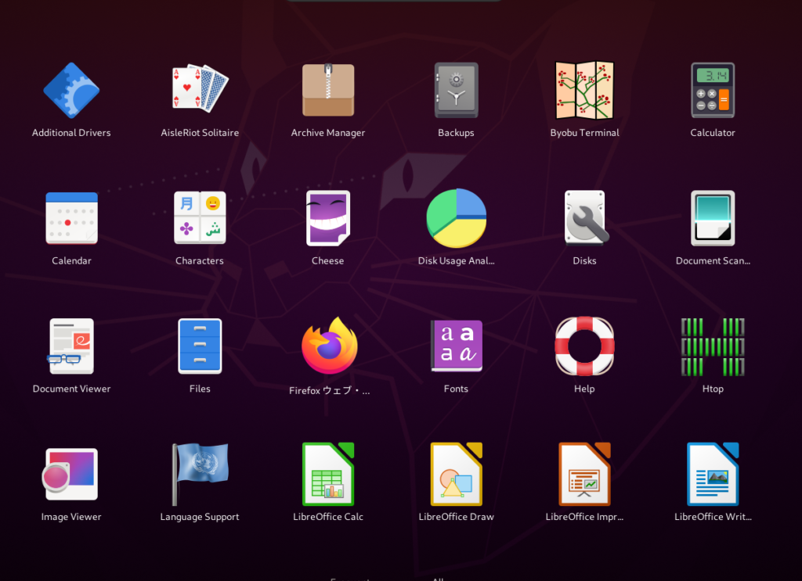Open Byobu Terminal

[584, 91]
